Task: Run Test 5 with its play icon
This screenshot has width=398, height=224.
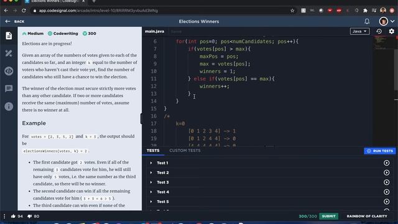Action: (x=386, y=202)
